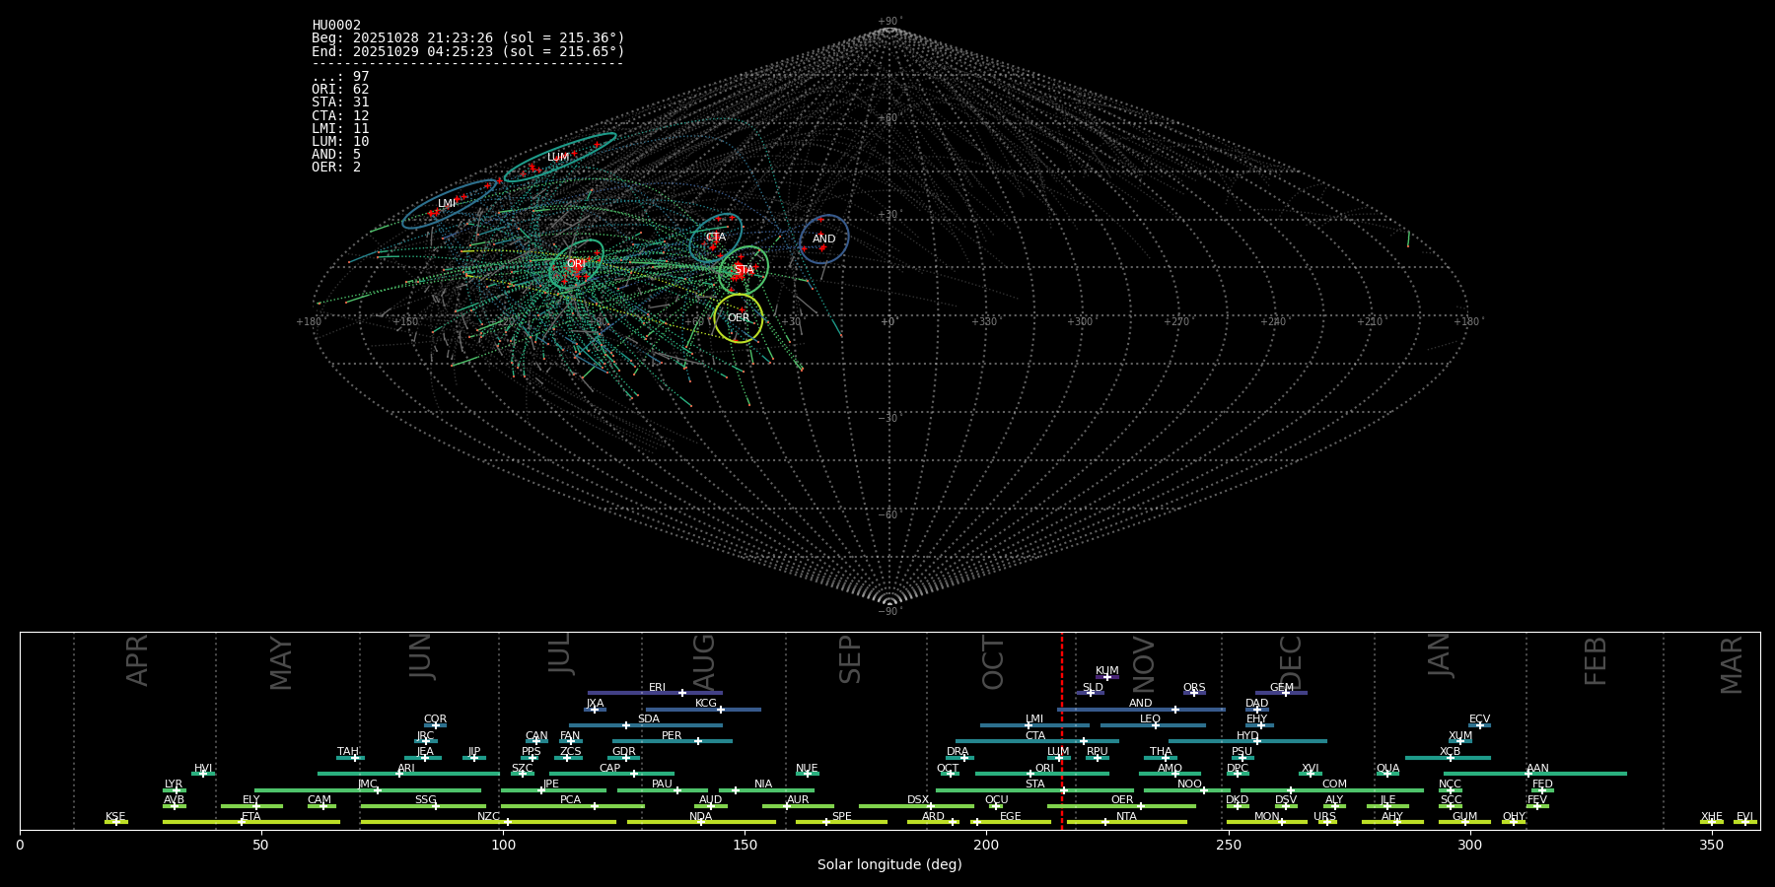The height and width of the screenshot is (887, 1775).
Task: Click the LMI radiant label on sky map
Action: 447,204
